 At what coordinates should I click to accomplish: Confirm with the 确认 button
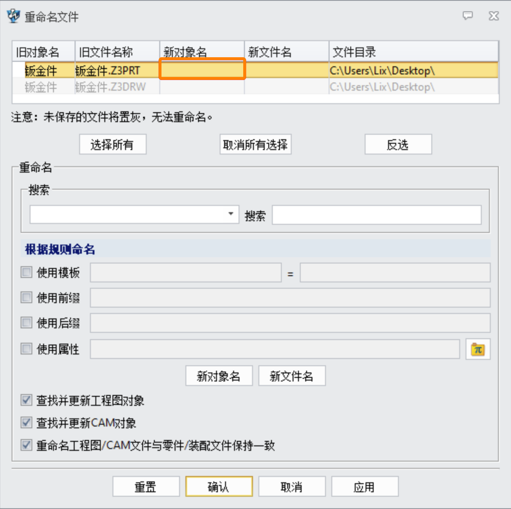tap(219, 487)
